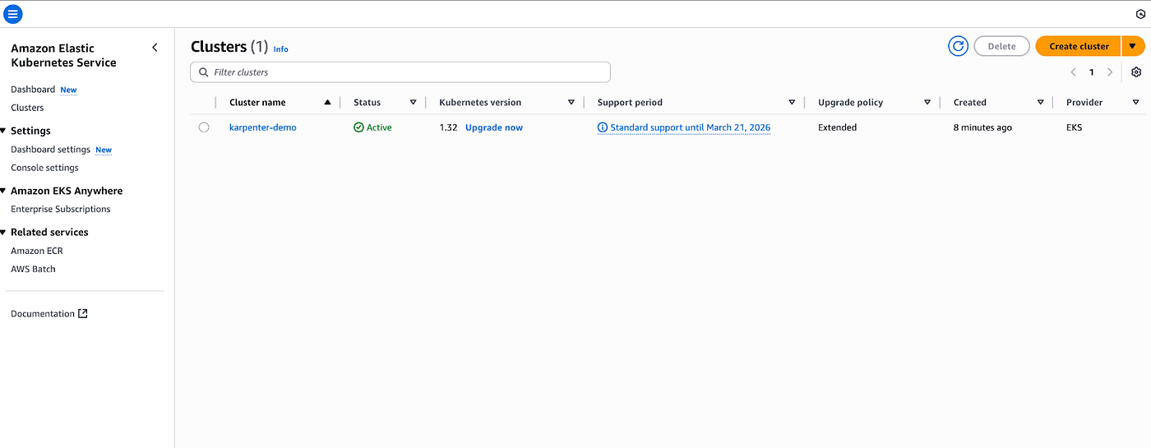
Task: Open the Documentation link
Action: click(43, 313)
